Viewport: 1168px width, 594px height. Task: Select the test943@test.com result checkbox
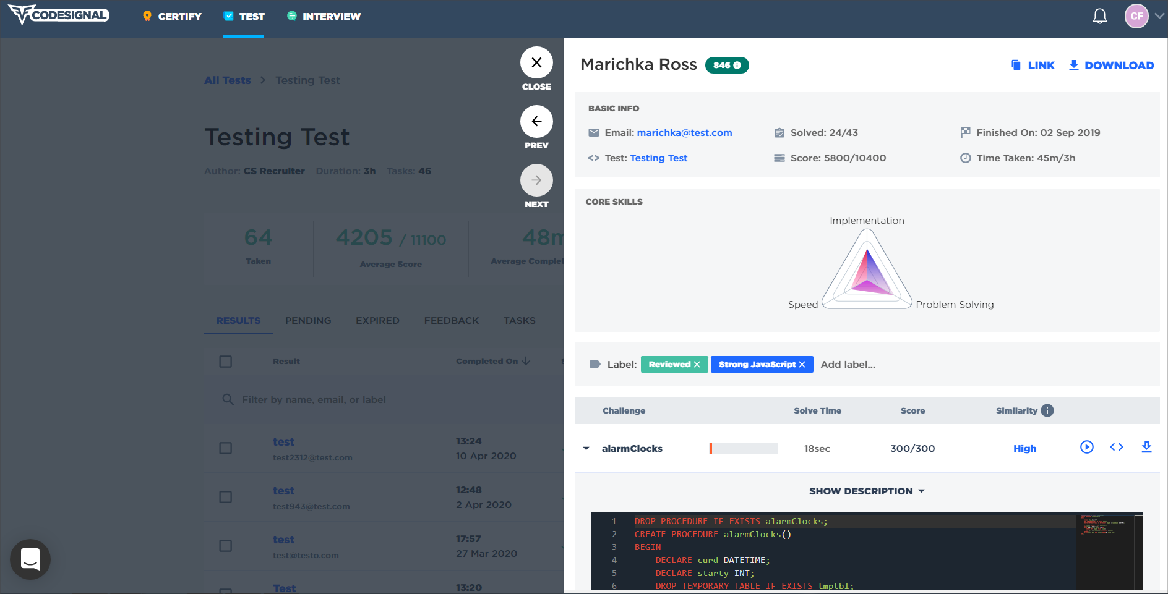click(226, 497)
